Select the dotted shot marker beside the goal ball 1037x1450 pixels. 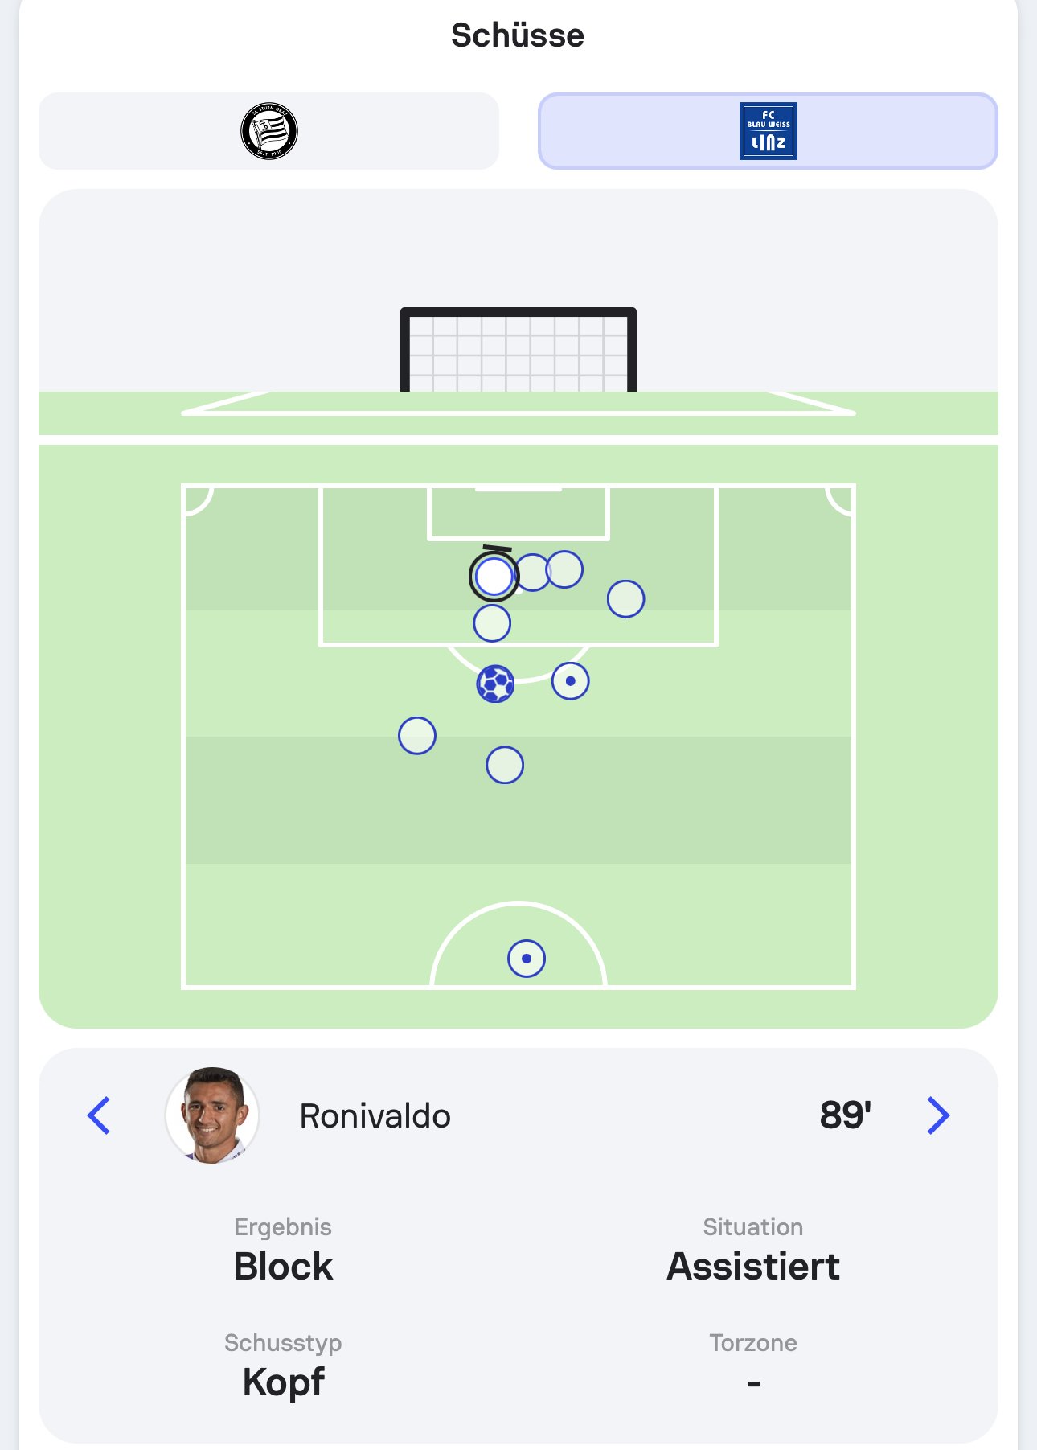pyautogui.click(x=571, y=681)
